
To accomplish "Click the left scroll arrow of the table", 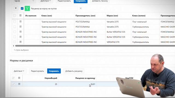I will (x=13, y=46).
